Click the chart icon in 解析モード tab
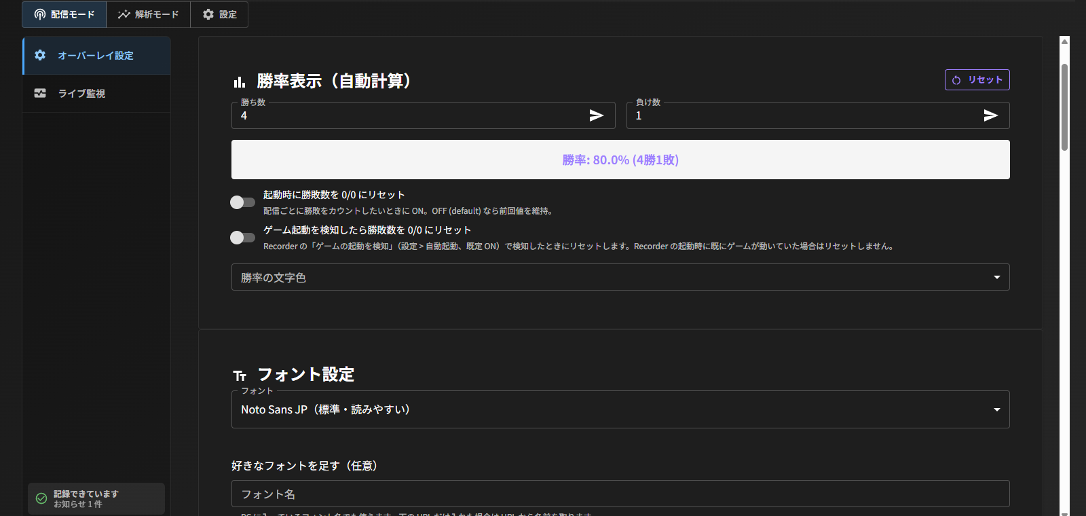1086x516 pixels. 124,14
